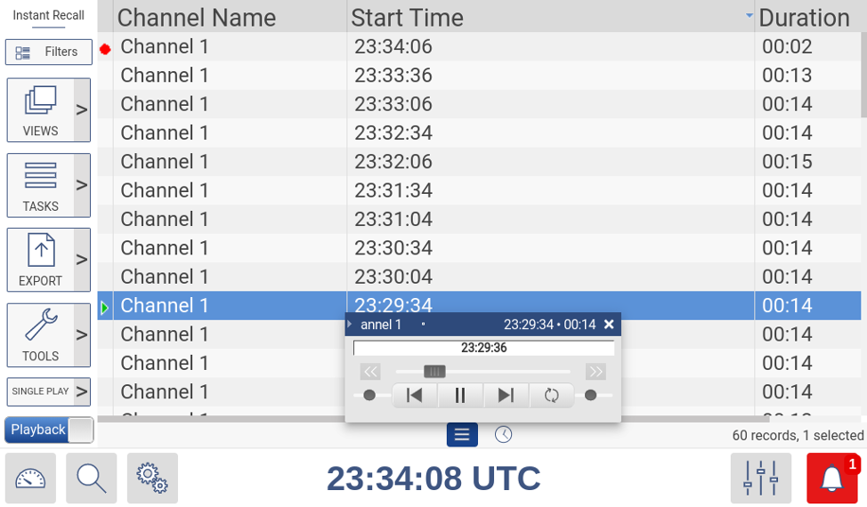Open the SINGLE PLAY mode dropdown arrow

pos(82,391)
